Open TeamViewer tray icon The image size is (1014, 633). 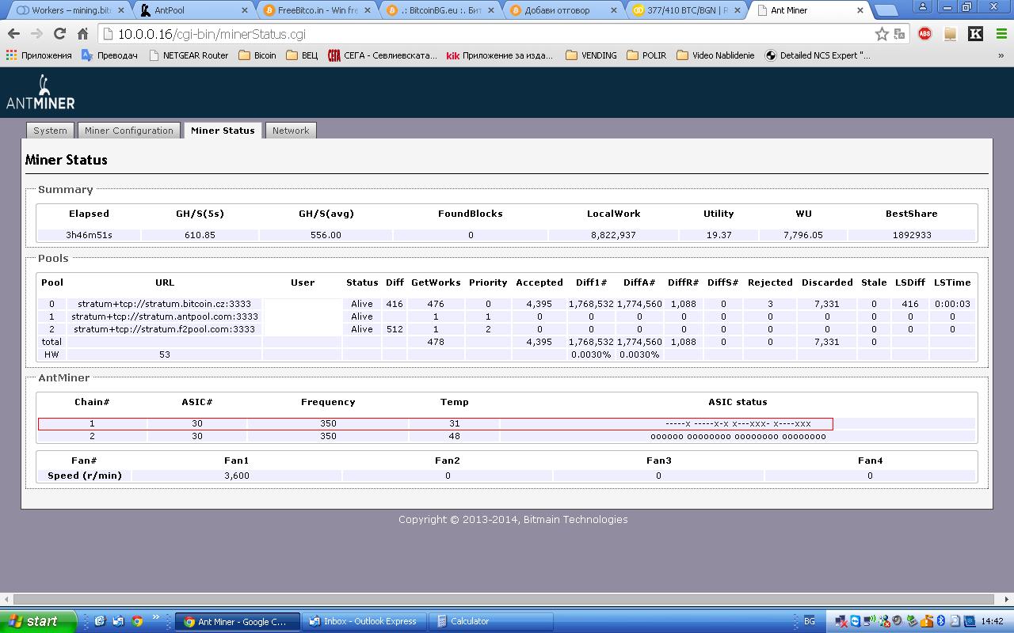(x=856, y=621)
